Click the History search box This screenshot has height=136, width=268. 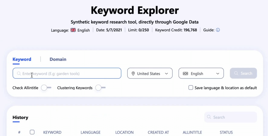(231, 117)
